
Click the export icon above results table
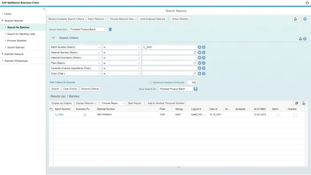(x=297, y=103)
